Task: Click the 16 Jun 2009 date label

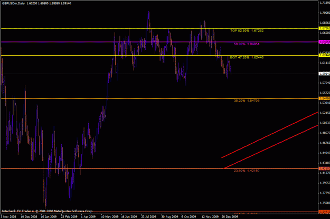Action: click(x=129, y=217)
